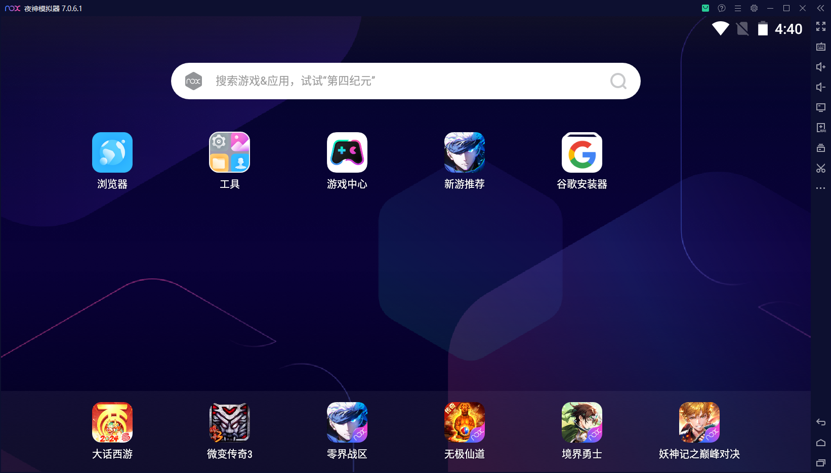Image resolution: width=831 pixels, height=473 pixels.
Task: Click the screen display icon in the sidebar
Action: coord(821,107)
